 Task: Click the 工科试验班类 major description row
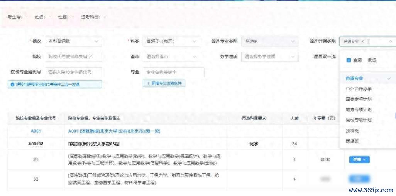click(145, 179)
